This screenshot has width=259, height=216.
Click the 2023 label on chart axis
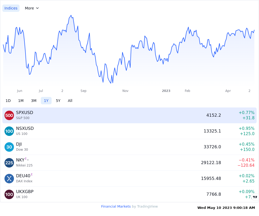point(166,91)
